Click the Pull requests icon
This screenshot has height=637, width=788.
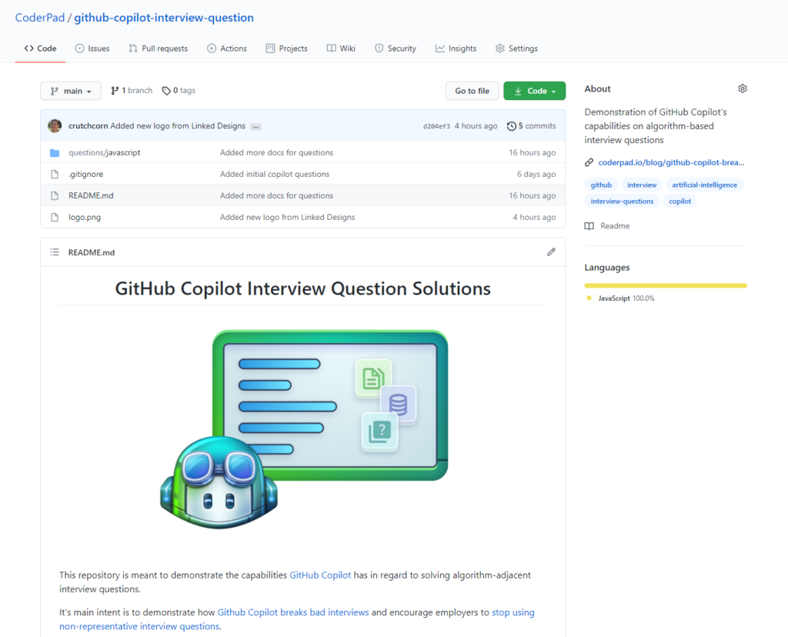click(x=132, y=48)
